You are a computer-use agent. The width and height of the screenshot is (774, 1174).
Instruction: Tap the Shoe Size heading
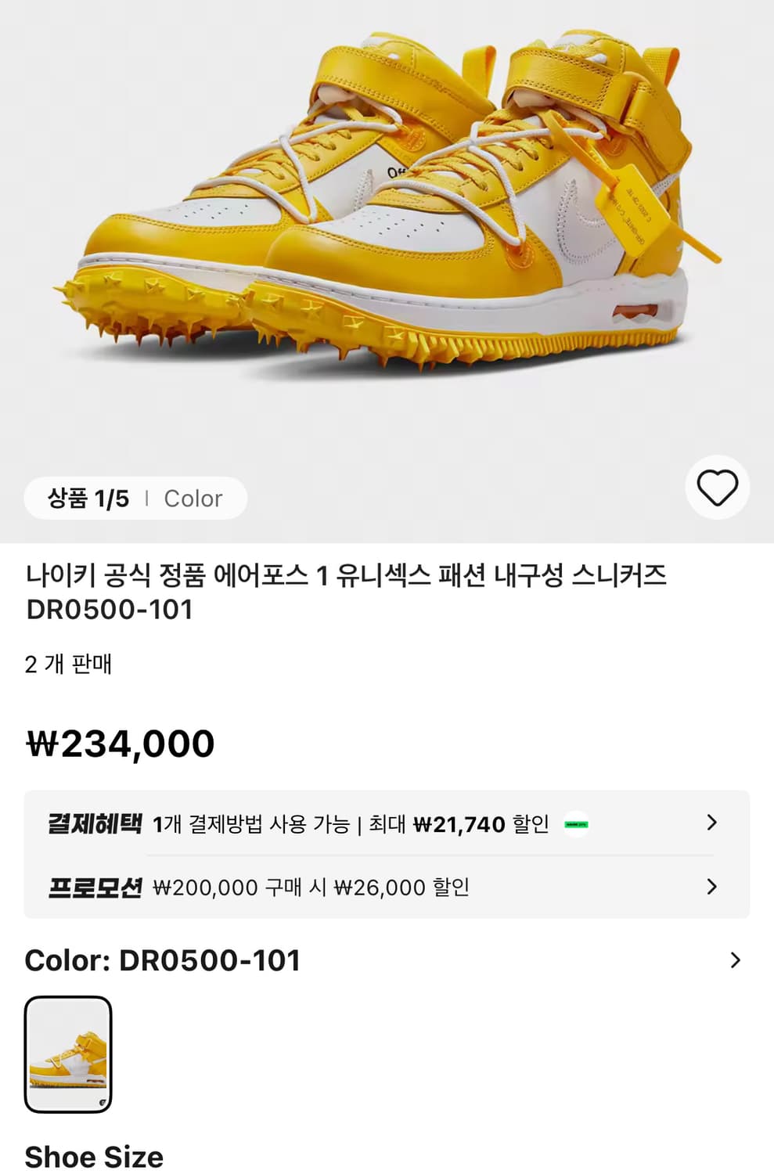pos(94,1157)
